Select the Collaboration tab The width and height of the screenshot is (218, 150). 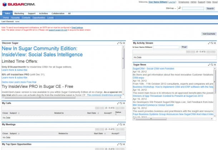coord(58,14)
